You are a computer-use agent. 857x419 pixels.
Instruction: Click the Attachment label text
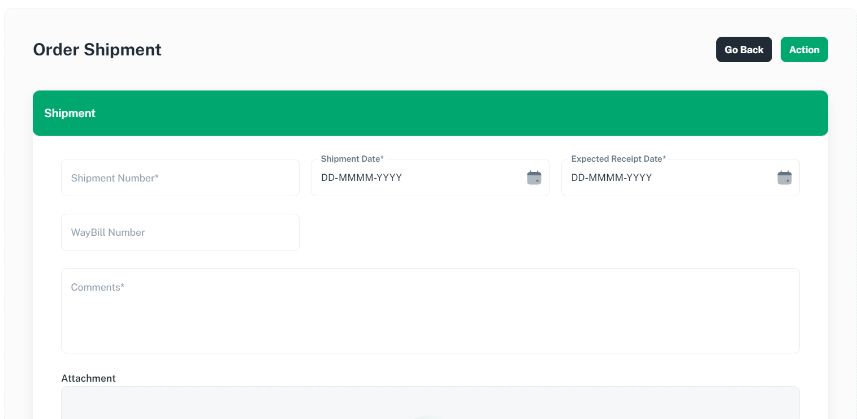coord(88,378)
